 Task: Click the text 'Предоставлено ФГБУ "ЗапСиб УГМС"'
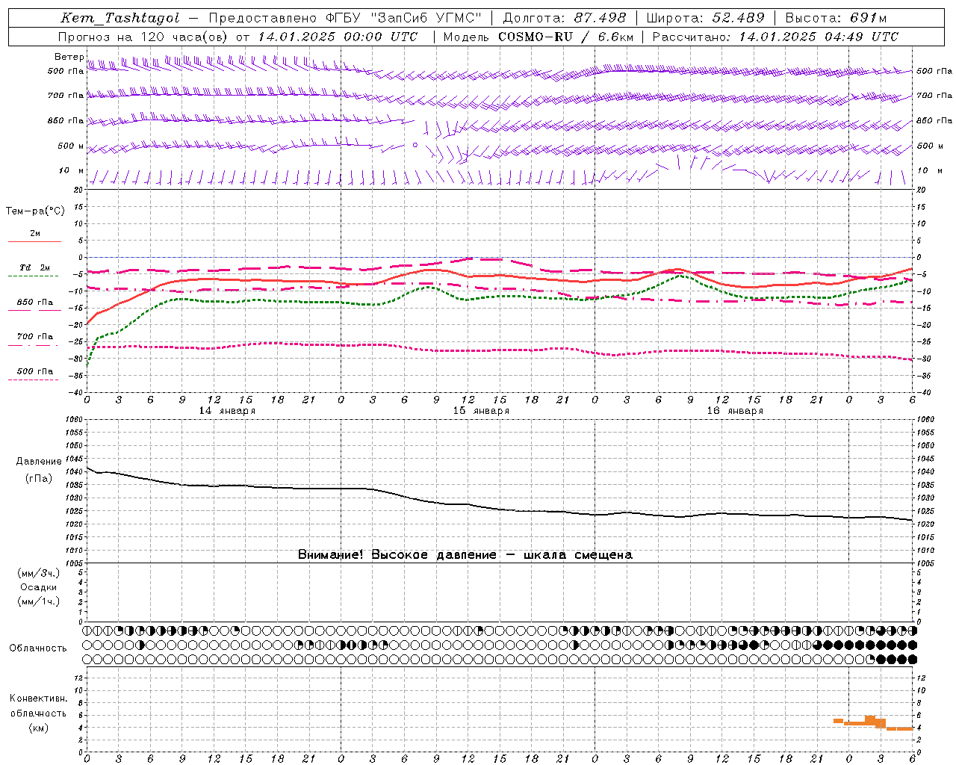click(x=345, y=18)
